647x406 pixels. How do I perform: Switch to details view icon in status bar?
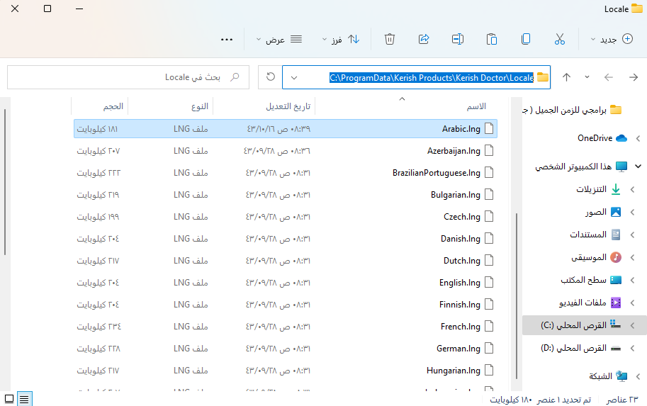(x=24, y=399)
